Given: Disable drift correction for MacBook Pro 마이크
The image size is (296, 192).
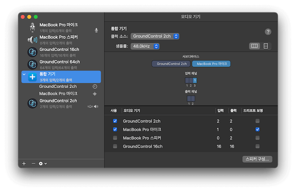Looking at the screenshot, I should pos(257,129).
